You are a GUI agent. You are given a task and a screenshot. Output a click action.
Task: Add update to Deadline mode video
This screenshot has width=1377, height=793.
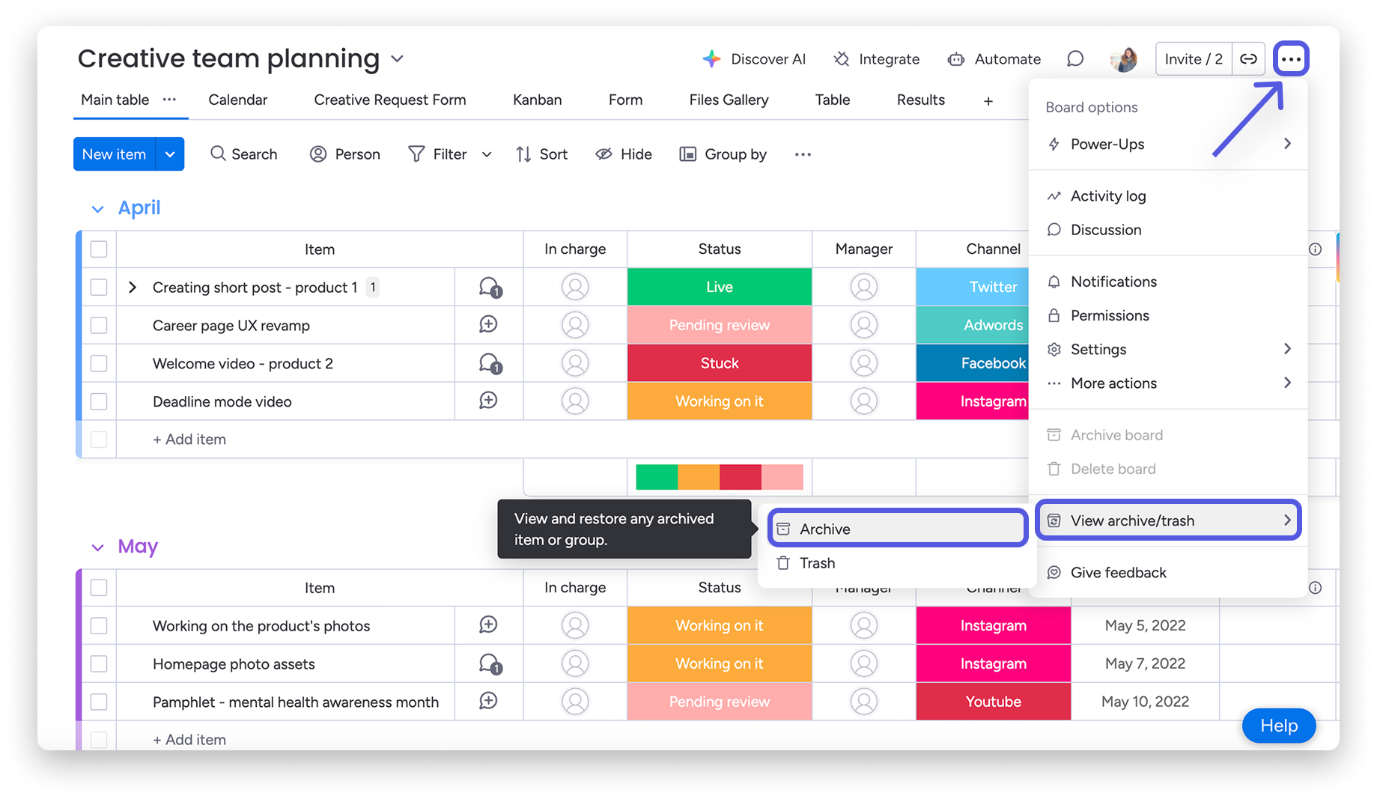click(488, 401)
